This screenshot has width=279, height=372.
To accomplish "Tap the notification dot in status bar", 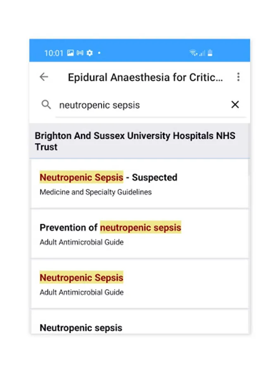I will [x=99, y=53].
